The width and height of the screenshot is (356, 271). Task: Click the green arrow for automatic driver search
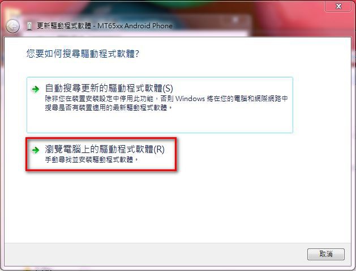coord(36,89)
